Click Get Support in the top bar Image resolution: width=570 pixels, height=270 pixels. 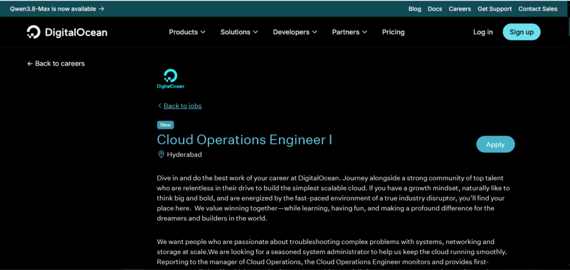click(x=495, y=9)
